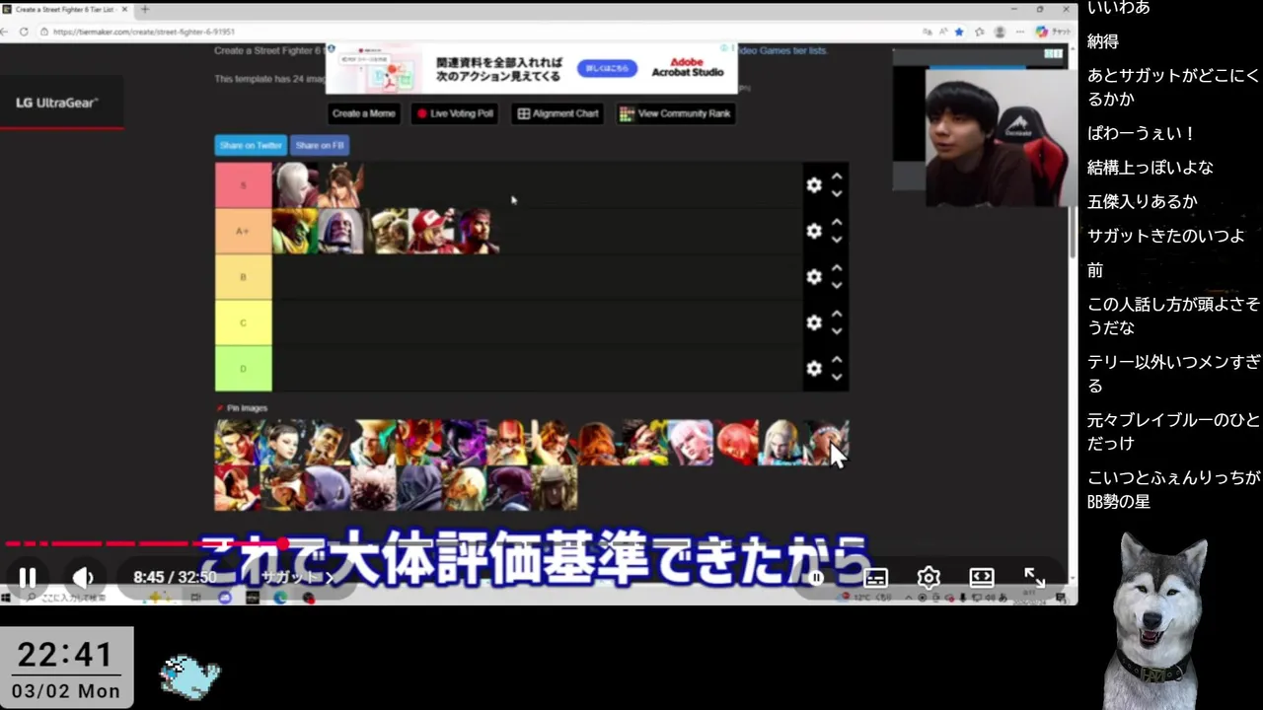Move C tier row down
This screenshot has height=710, width=1263.
click(x=837, y=331)
